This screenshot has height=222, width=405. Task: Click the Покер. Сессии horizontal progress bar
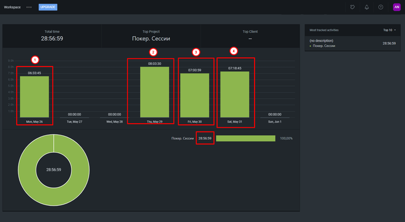246,138
